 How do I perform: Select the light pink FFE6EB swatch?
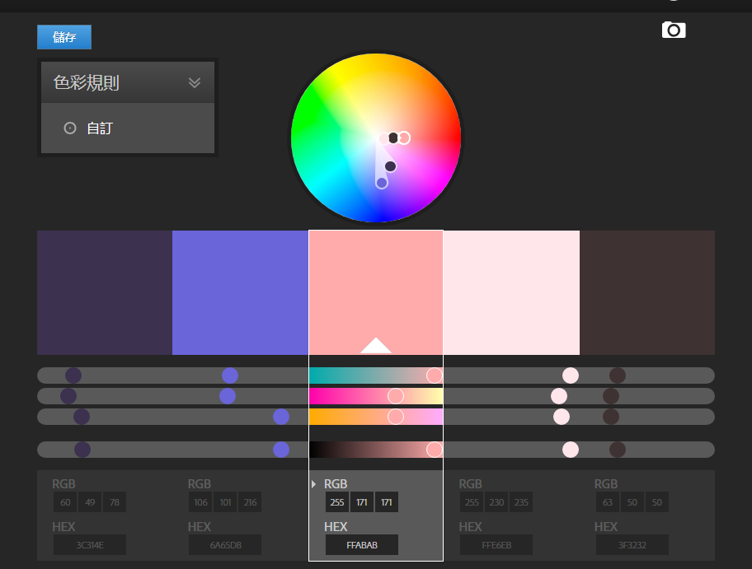click(x=511, y=292)
